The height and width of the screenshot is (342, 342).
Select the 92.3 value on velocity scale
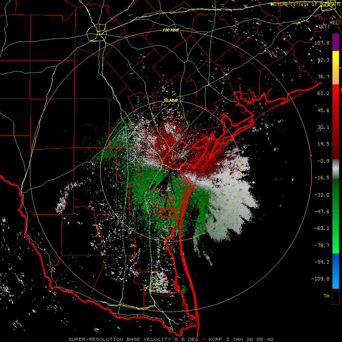pyautogui.click(x=323, y=60)
